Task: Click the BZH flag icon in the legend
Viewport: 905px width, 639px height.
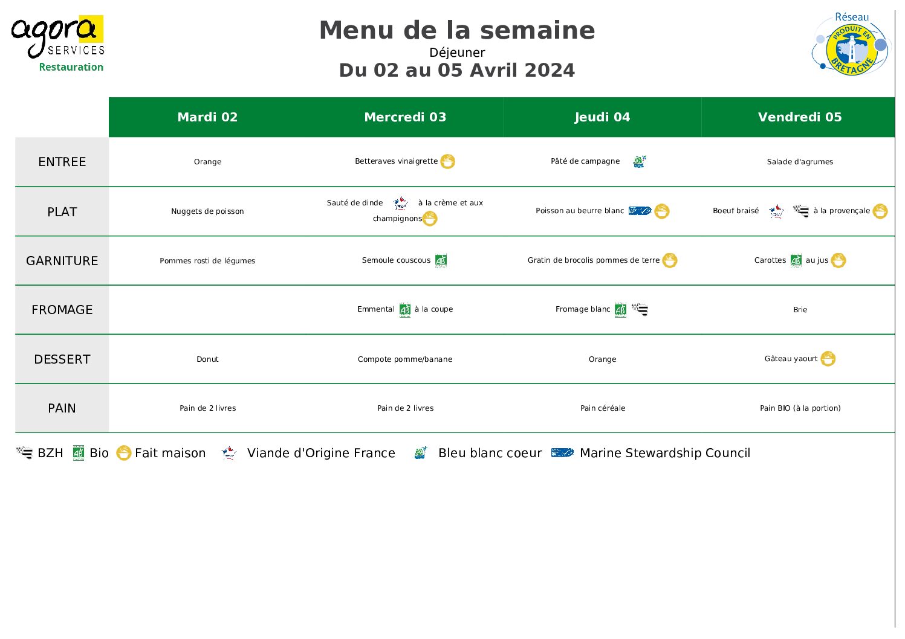Action: tap(24, 453)
